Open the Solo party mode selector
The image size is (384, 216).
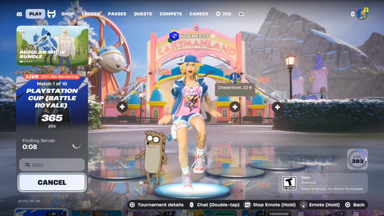click(x=52, y=165)
